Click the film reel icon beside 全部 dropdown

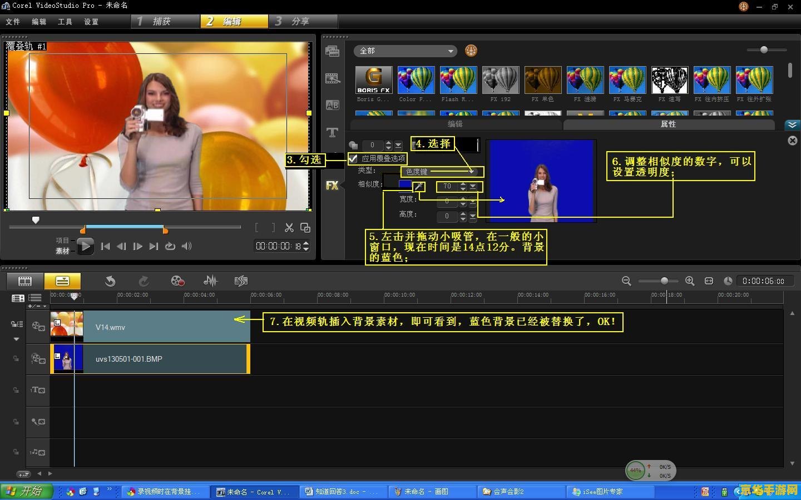click(471, 51)
